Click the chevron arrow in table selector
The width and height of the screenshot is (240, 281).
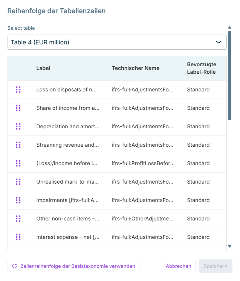219,42
